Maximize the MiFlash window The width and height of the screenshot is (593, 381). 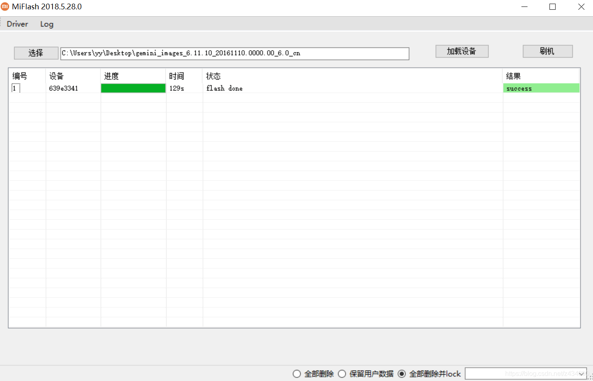tap(552, 7)
